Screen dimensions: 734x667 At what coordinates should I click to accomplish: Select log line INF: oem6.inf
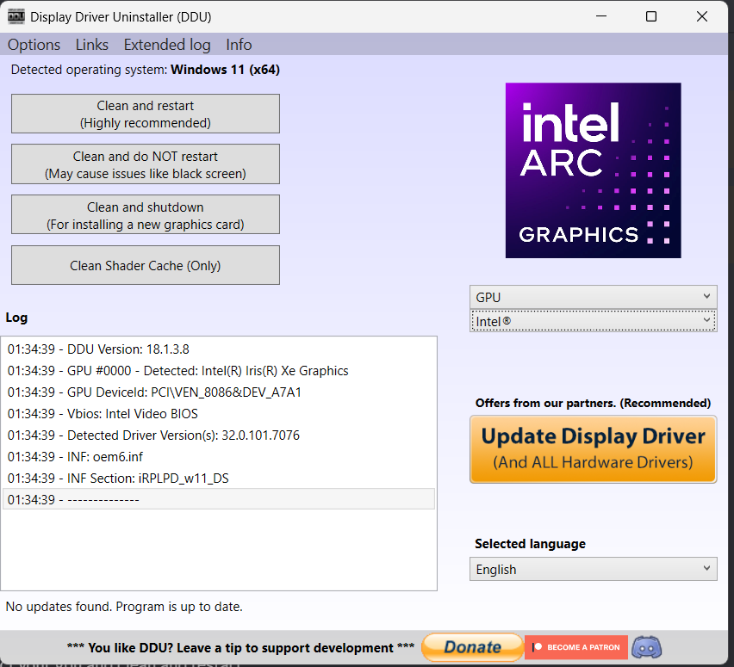pos(219,457)
